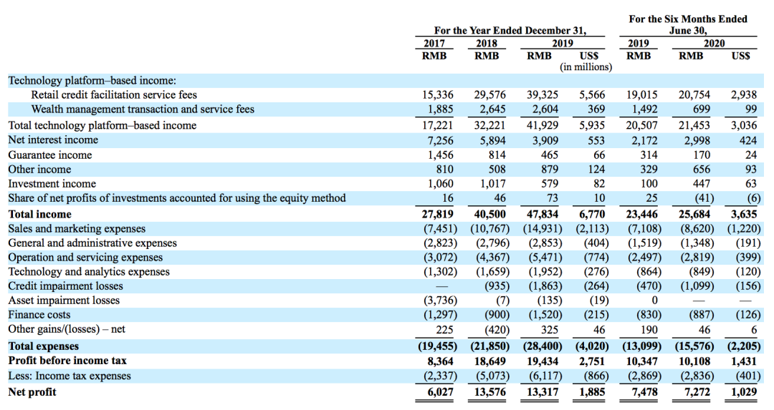Select total income value 47,834
Image resolution: width=774 pixels, height=410 pixels.
pos(542,214)
